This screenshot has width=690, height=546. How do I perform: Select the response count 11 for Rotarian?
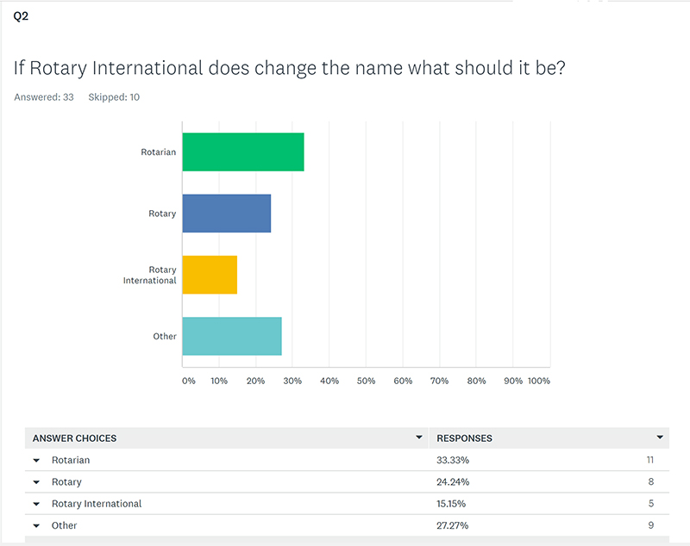649,461
